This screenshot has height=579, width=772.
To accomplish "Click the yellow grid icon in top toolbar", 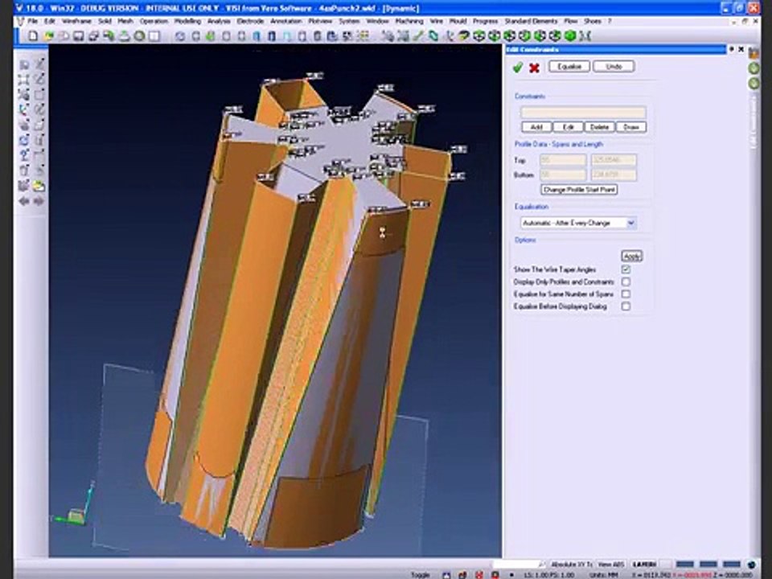I will [363, 36].
